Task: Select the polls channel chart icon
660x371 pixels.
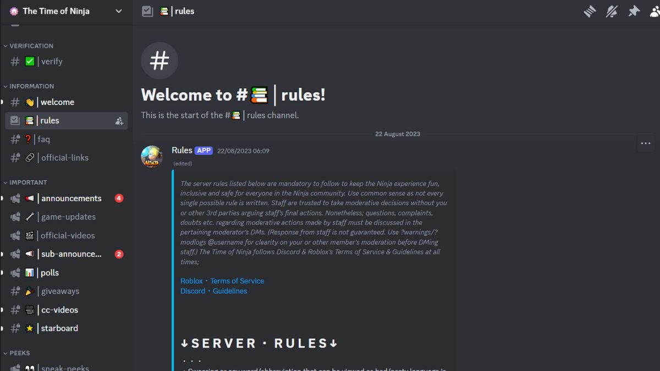Action: click(x=29, y=272)
